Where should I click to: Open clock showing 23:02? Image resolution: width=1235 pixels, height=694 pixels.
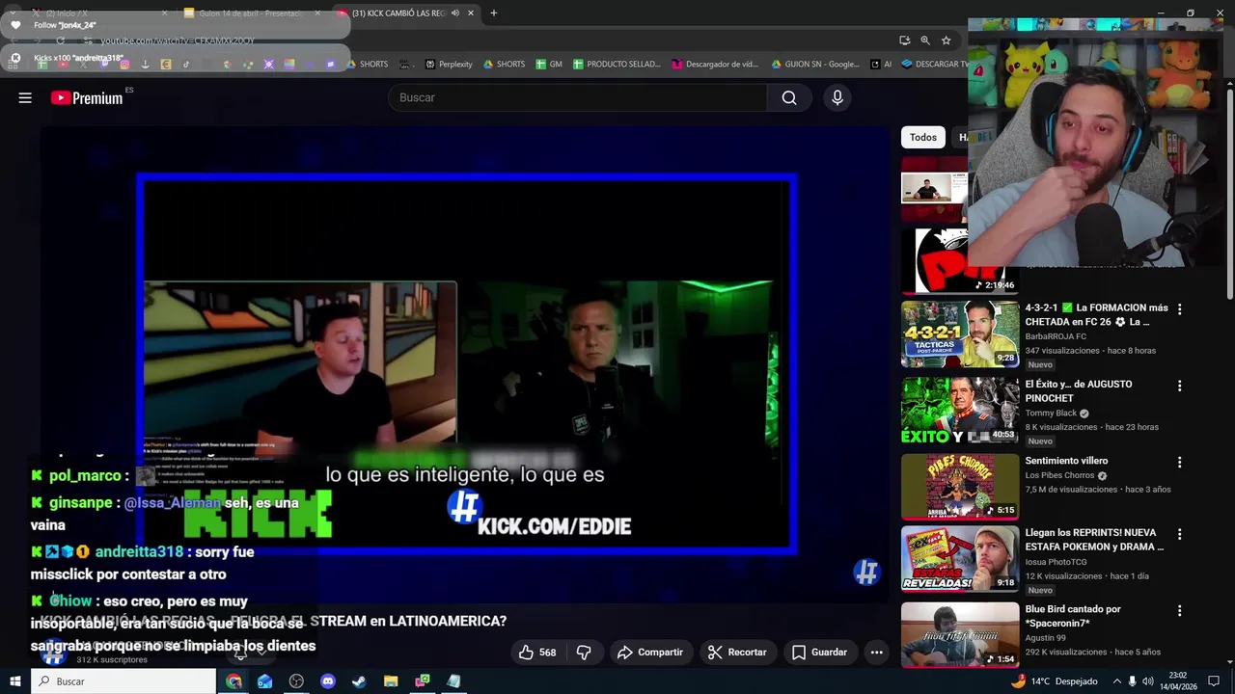tap(1178, 681)
